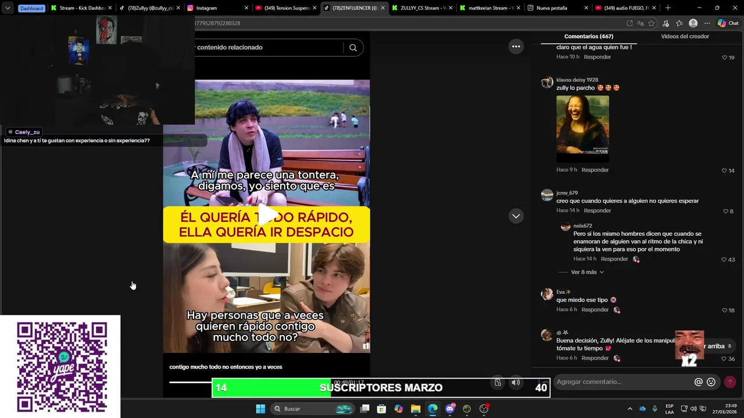Open Microsoft Edge from the taskbar
Image resolution: width=744 pixels, height=418 pixels.
432,409
